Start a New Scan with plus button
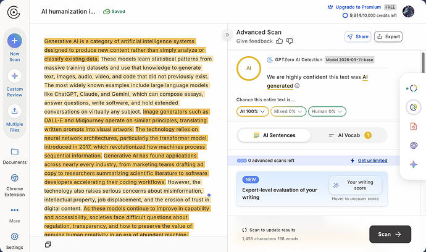Viewport: 426px width, 252px height. (15, 41)
